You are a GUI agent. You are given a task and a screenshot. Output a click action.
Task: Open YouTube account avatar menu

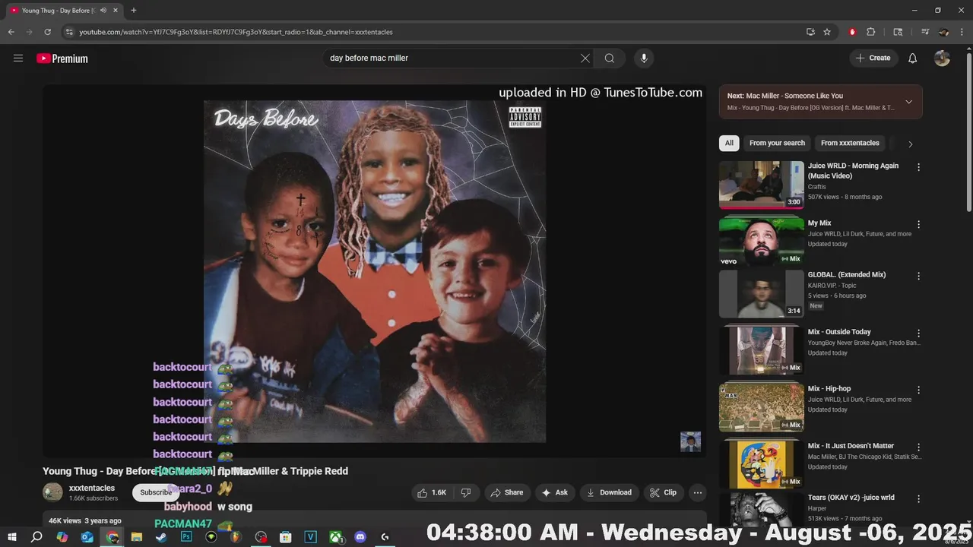click(942, 58)
